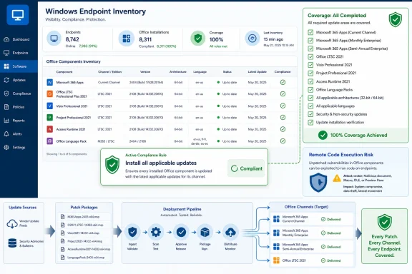The image size is (412, 274).
Task: Toggle Microsoft 365 Apps (Semi-Annual Enterprise) checkbox
Action: (310, 49)
